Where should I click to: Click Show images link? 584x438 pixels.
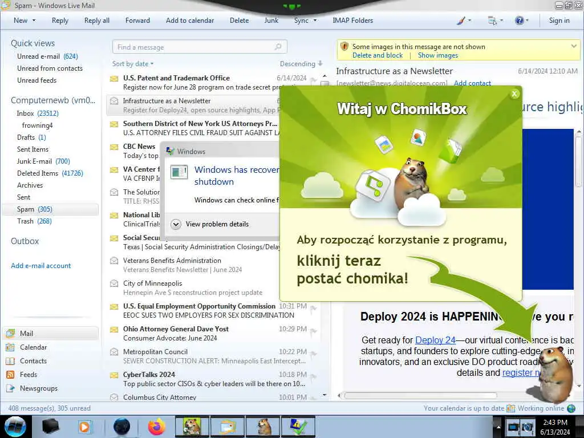(x=437, y=55)
